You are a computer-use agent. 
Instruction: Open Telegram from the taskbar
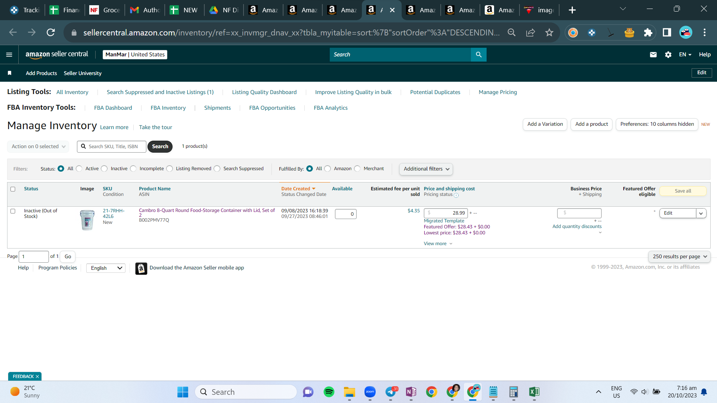[x=391, y=392]
